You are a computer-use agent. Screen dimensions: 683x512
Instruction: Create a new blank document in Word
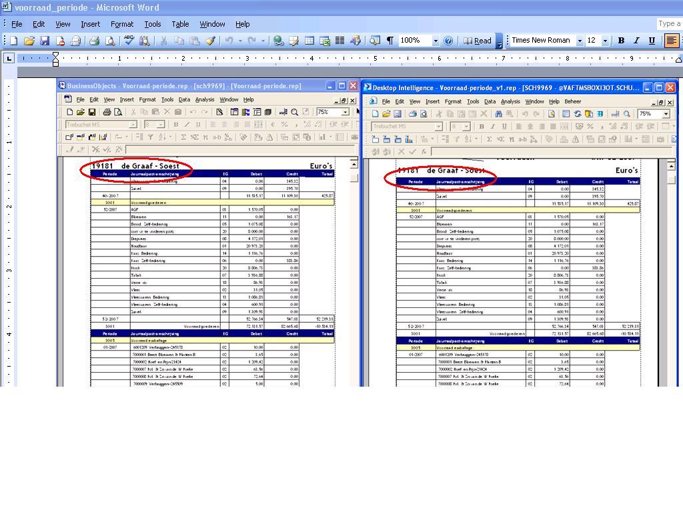(13, 41)
